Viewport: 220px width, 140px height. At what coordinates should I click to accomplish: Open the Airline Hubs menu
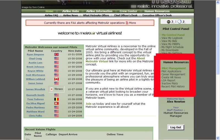[x=71, y=11]
